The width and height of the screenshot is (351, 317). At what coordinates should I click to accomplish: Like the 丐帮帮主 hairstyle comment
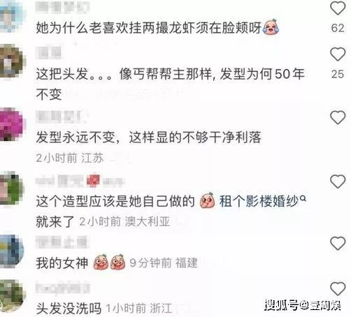tap(338, 54)
